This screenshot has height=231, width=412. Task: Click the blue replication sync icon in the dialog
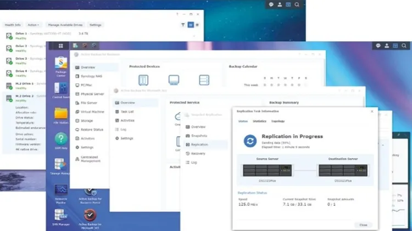tap(250, 141)
